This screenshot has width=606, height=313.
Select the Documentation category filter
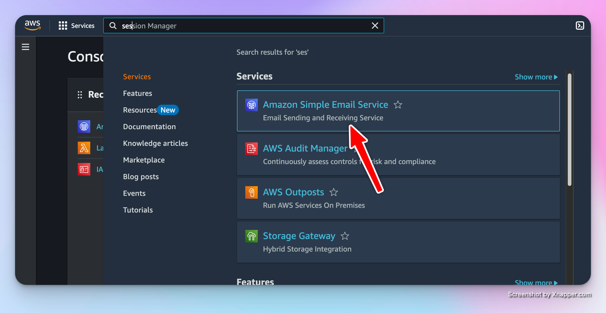pos(149,127)
